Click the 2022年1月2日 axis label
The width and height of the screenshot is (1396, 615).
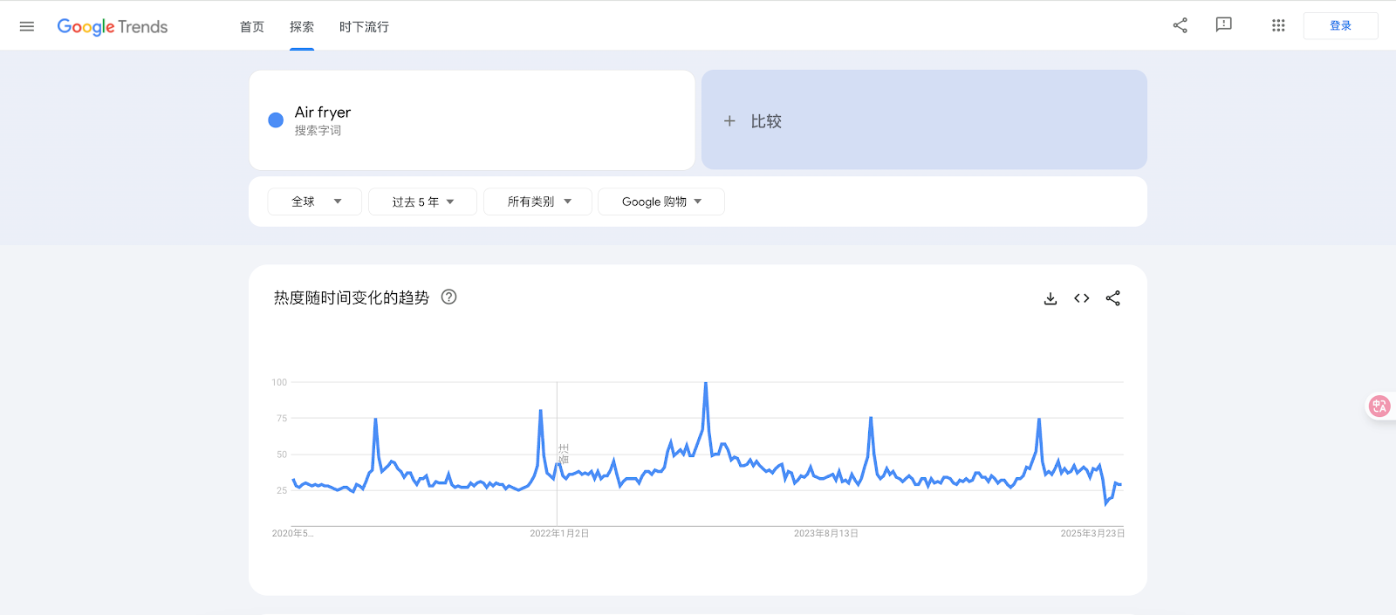(559, 533)
